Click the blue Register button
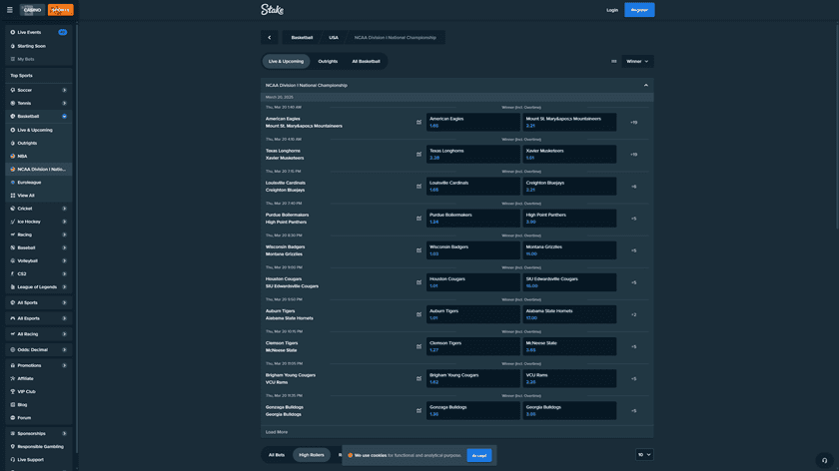Image resolution: width=839 pixels, height=471 pixels. (x=639, y=10)
